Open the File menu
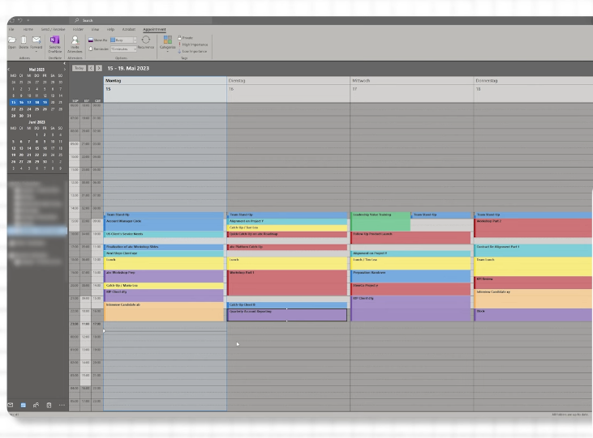Viewport: 593px width, 438px height. [x=11, y=29]
